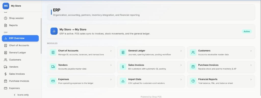The image size is (261, 98).
Task: Click Financial Reports pie chart icon
Action: (x=193, y=81)
